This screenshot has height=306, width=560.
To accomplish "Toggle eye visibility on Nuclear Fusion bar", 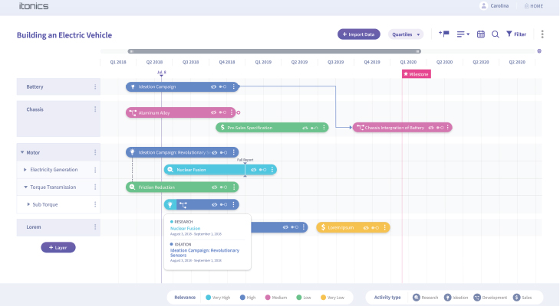I will (x=252, y=170).
